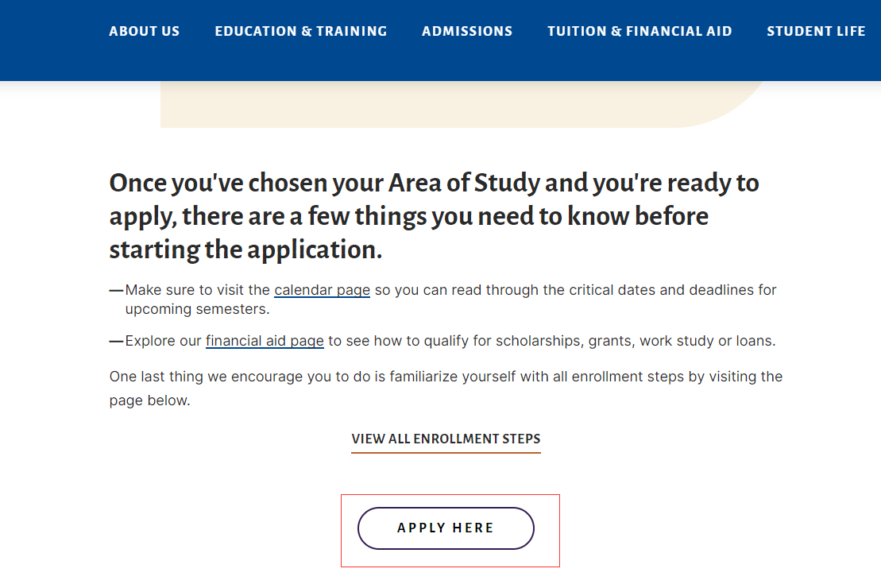Select Admissions in the navigation bar
The height and width of the screenshot is (584, 881).
click(467, 32)
